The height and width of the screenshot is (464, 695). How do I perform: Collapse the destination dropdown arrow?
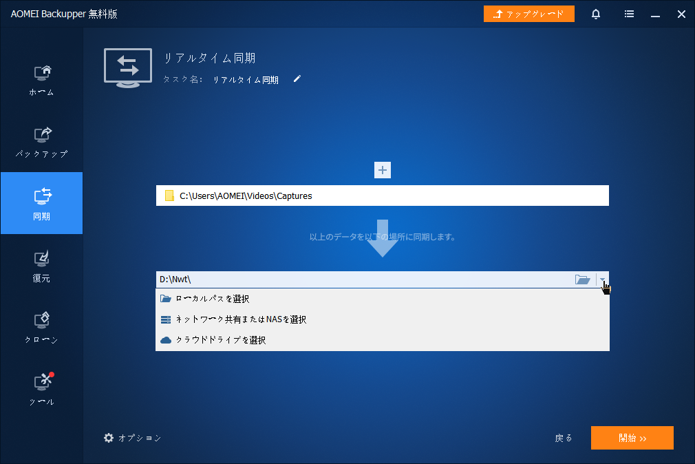(x=602, y=280)
